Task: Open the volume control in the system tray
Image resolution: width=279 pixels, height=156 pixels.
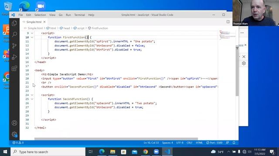Action: pos(250,152)
